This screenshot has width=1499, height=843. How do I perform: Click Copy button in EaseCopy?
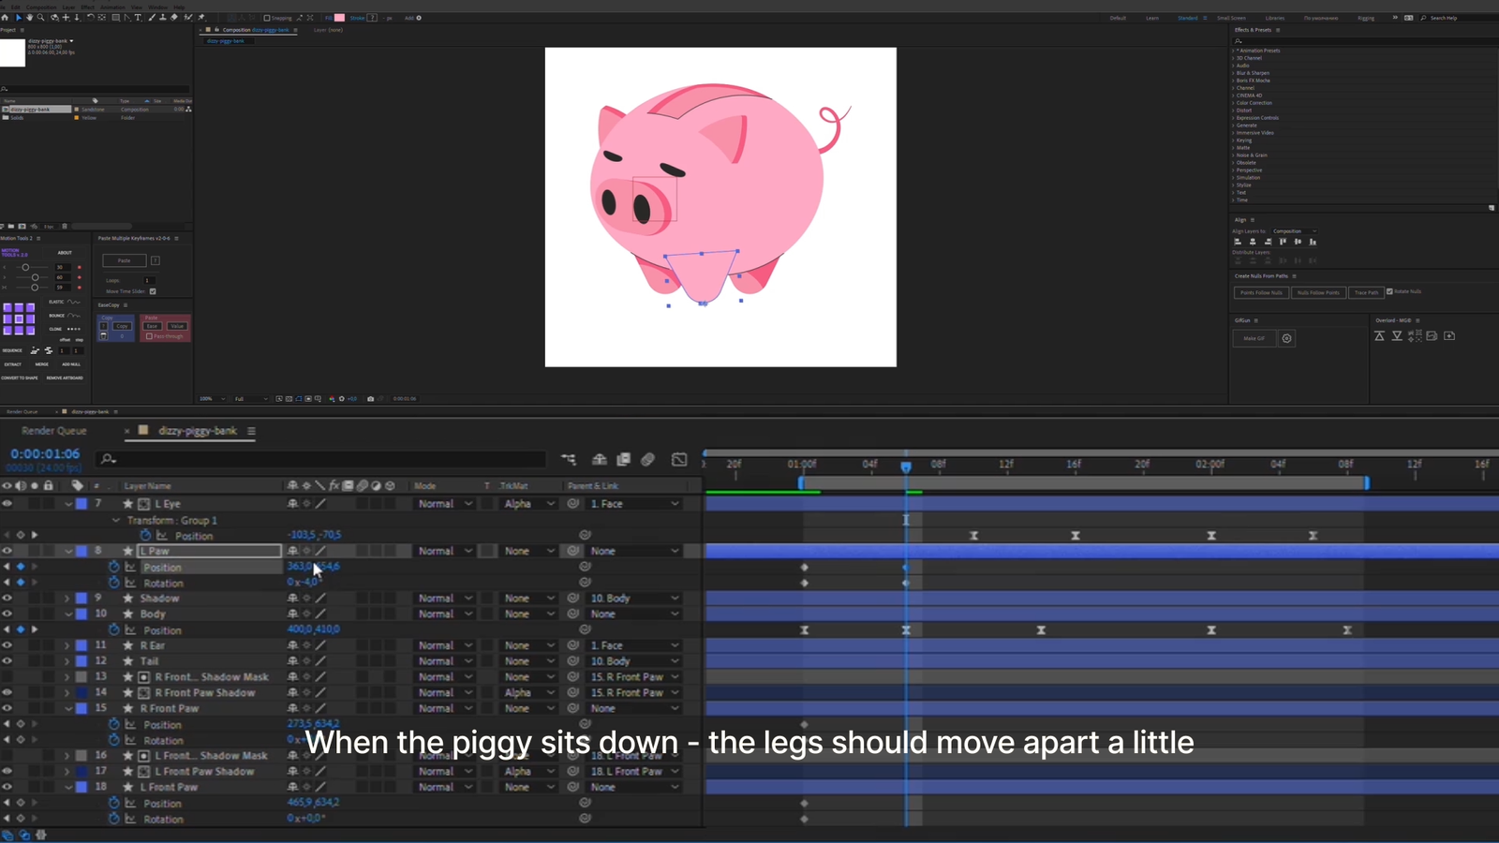122,326
